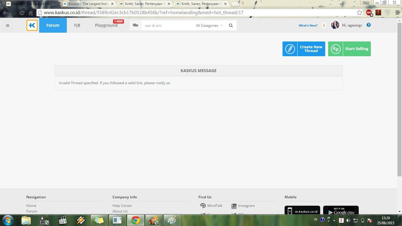Switch to the Forum tab

[53, 25]
